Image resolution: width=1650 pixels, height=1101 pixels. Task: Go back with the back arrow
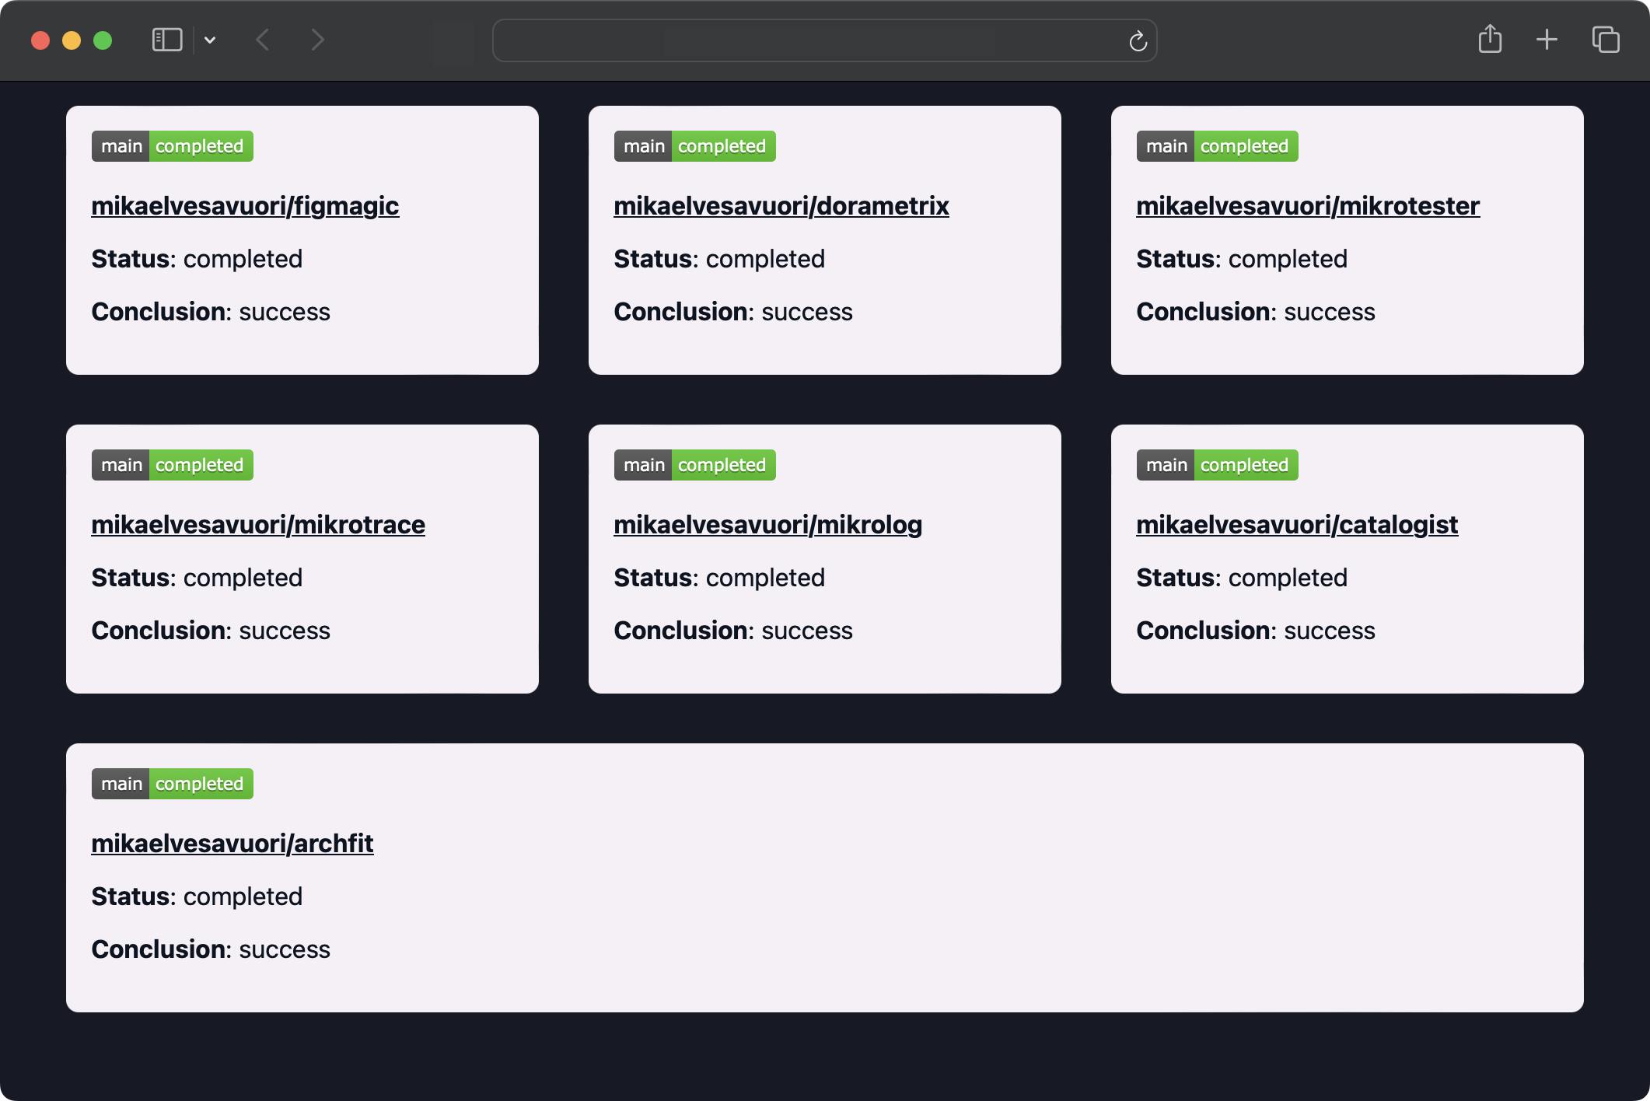(263, 40)
